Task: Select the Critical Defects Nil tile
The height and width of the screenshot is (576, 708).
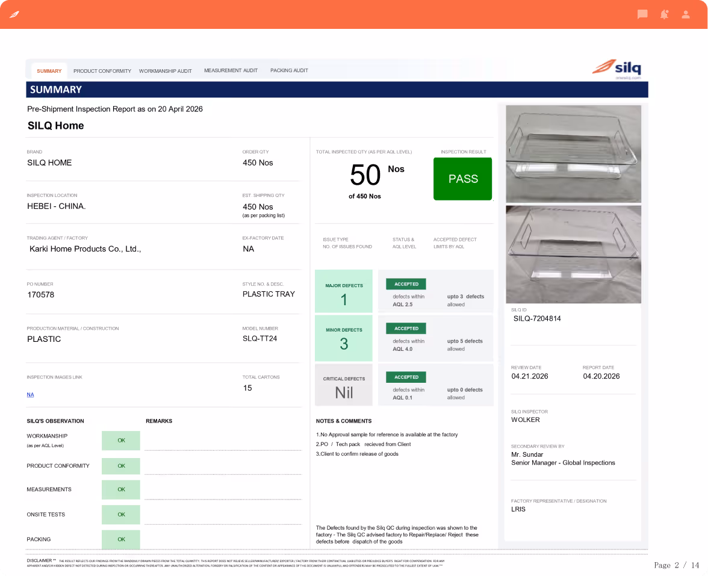Action: pyautogui.click(x=344, y=385)
